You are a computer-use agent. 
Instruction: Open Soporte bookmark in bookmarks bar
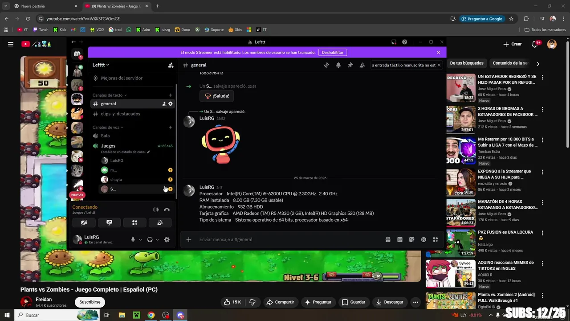tap(214, 30)
